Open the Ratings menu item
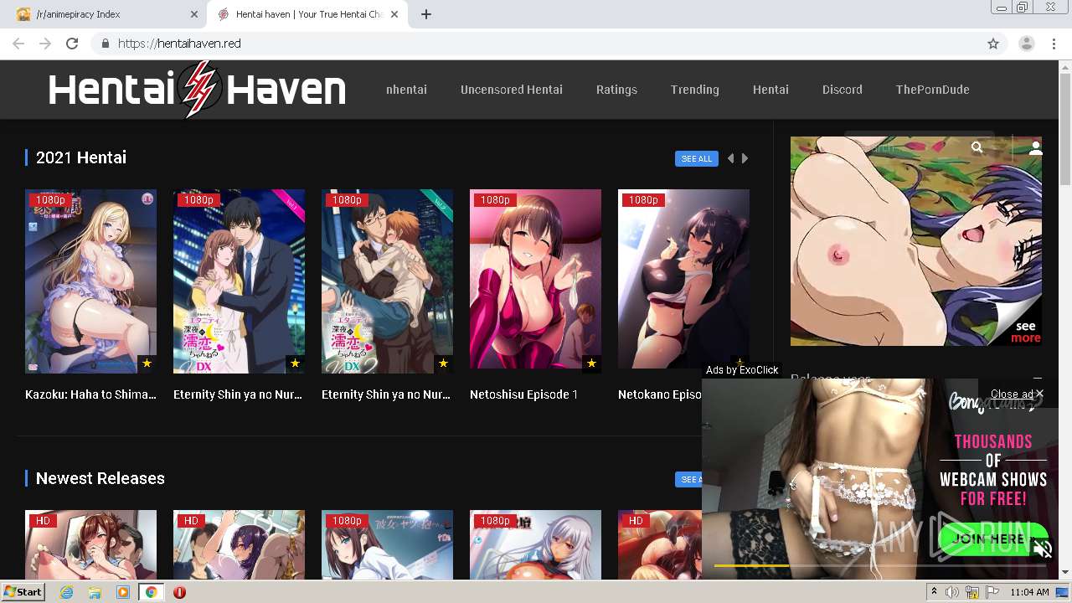The width and height of the screenshot is (1072, 603). [616, 90]
